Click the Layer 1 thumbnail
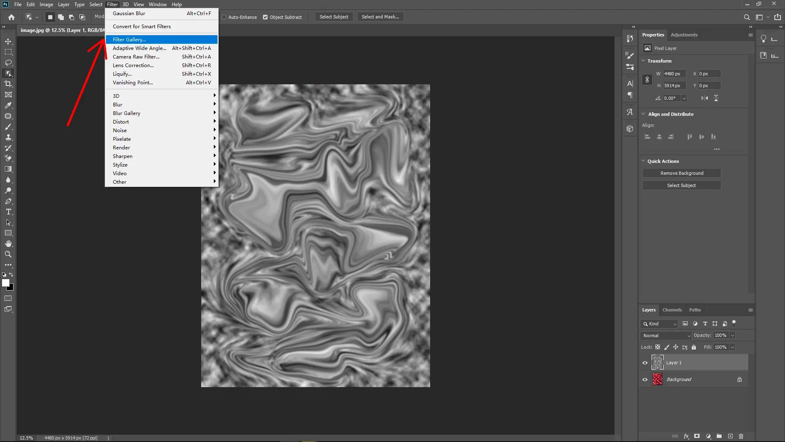 657,362
